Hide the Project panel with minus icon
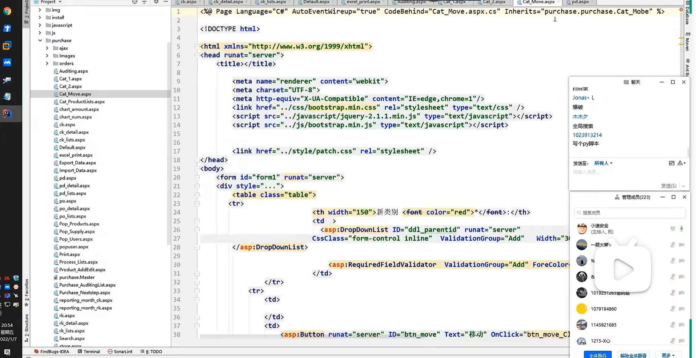The width and height of the screenshot is (696, 358). 166,2
